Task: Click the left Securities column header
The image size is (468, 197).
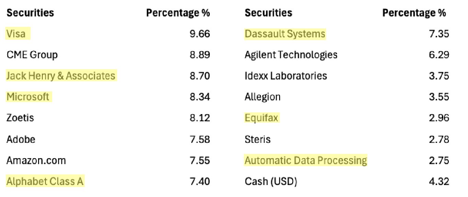Action: pyautogui.click(x=30, y=13)
